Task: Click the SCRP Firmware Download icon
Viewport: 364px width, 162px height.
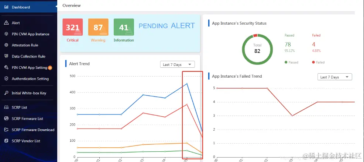Action: click(x=7, y=130)
